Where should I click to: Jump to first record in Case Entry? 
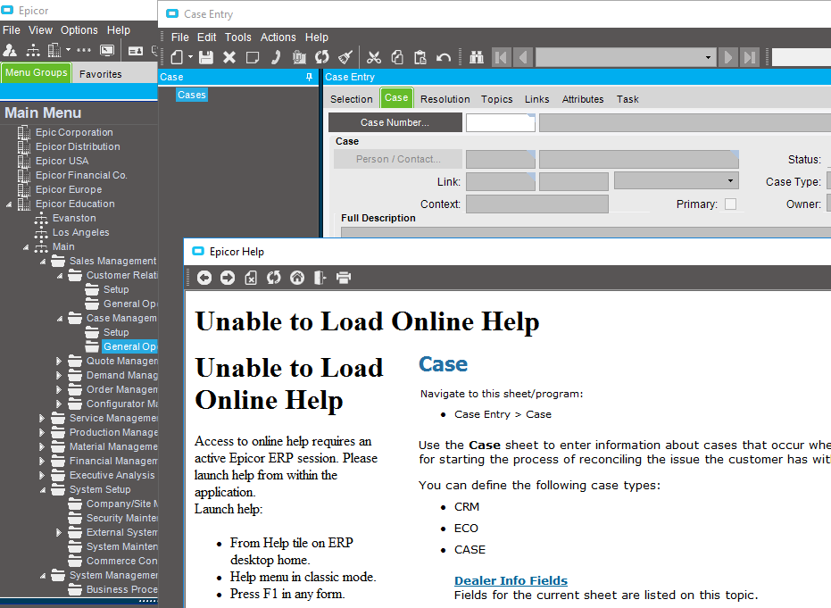tap(501, 57)
